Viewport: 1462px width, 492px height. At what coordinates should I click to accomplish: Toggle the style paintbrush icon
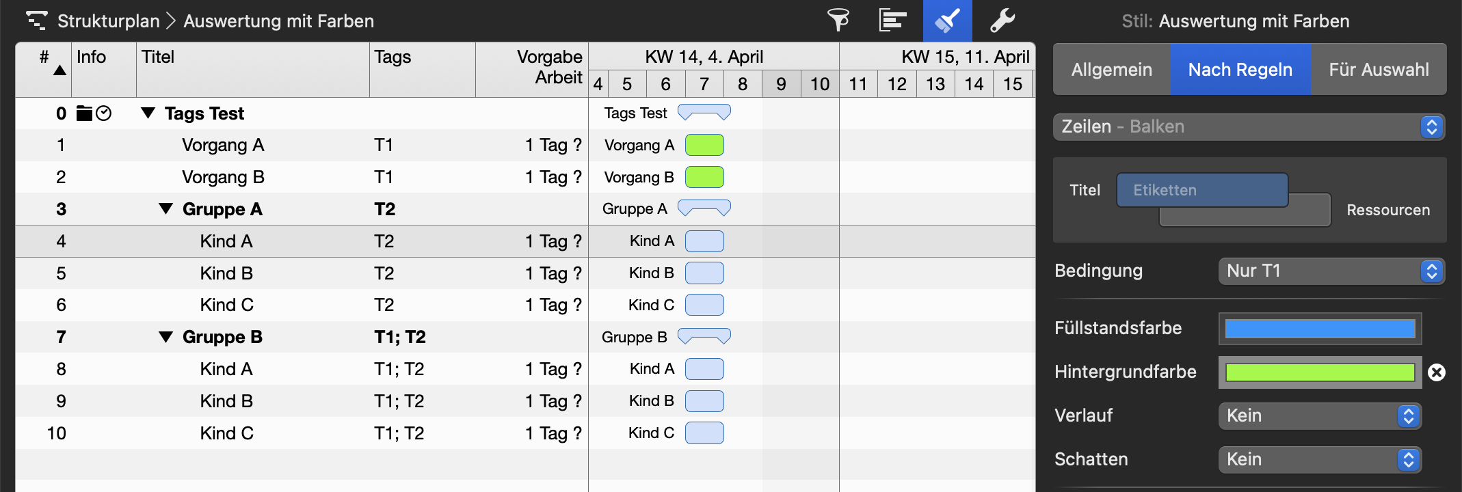point(947,20)
